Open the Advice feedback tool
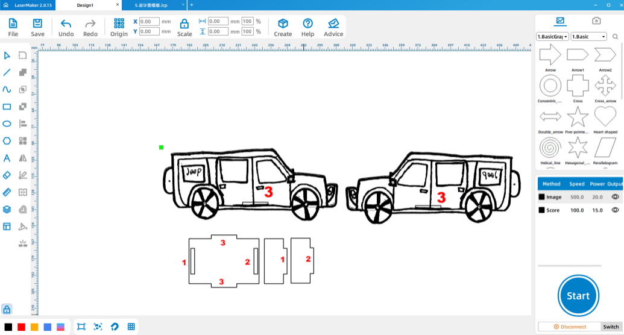 click(x=333, y=28)
